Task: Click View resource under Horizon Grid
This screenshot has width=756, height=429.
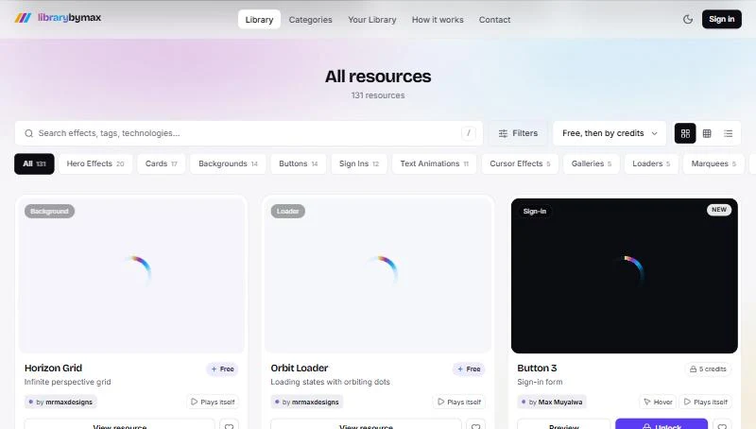Action: coord(120,424)
